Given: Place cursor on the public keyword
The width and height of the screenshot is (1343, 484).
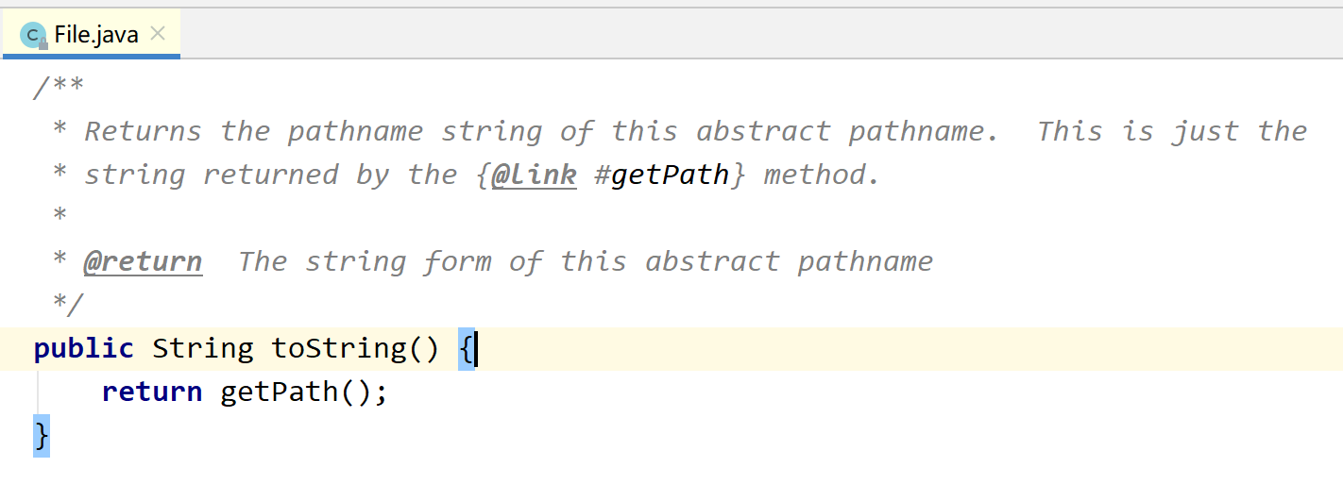Looking at the screenshot, I should click(83, 349).
